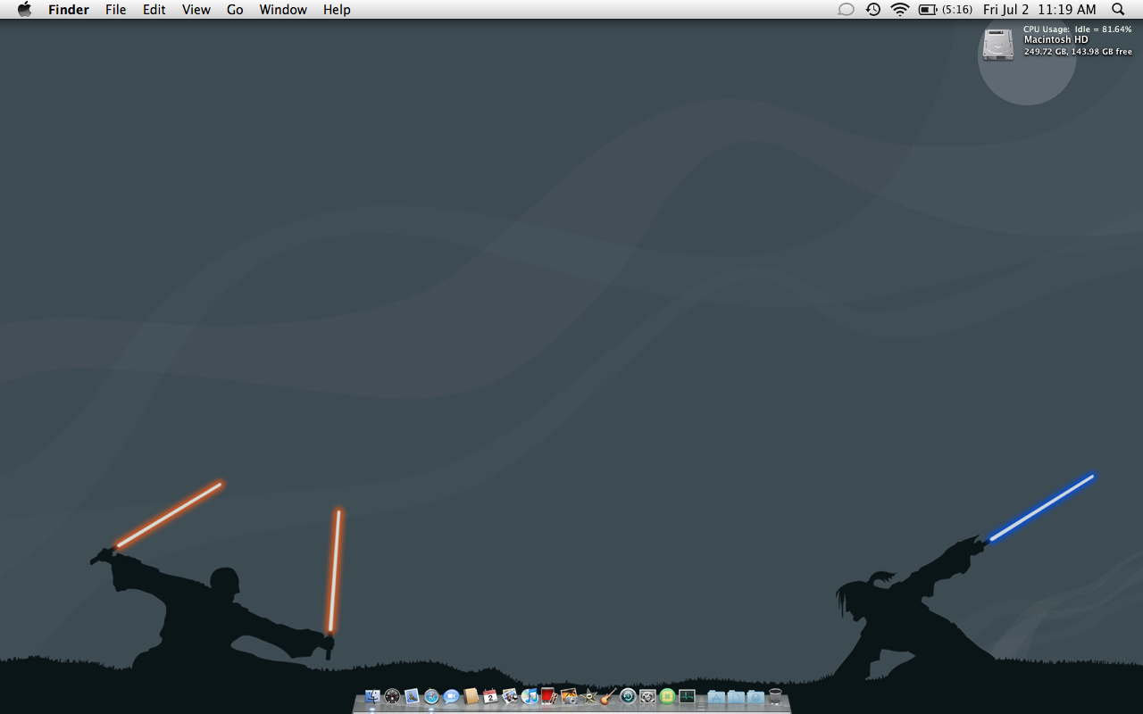Open Address Book in the Dock
This screenshot has height=714, width=1143.
click(x=471, y=696)
